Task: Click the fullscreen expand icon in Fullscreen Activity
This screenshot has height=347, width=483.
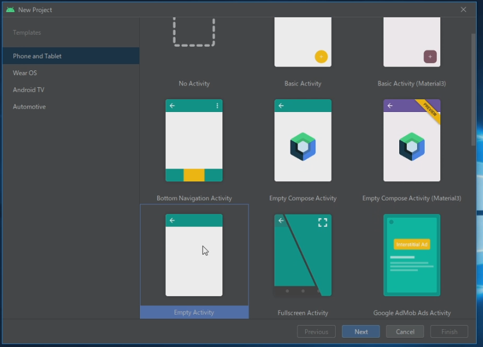Action: pyautogui.click(x=322, y=223)
